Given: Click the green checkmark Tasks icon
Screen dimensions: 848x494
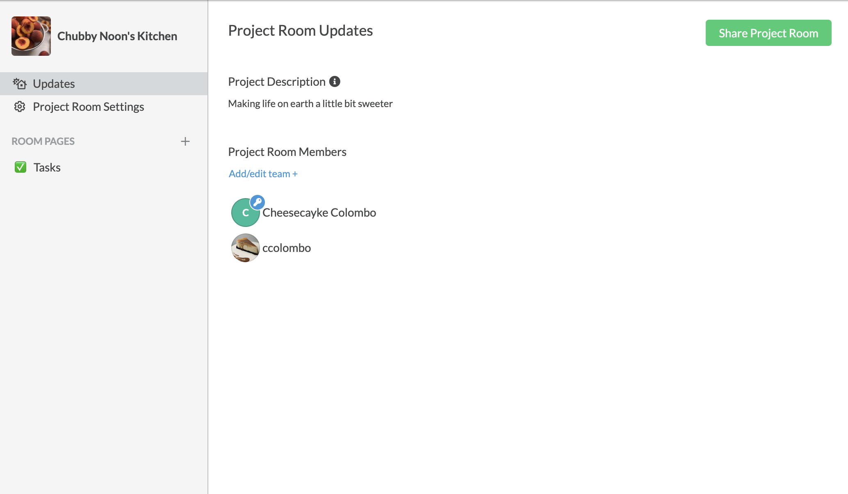Looking at the screenshot, I should coord(21,167).
